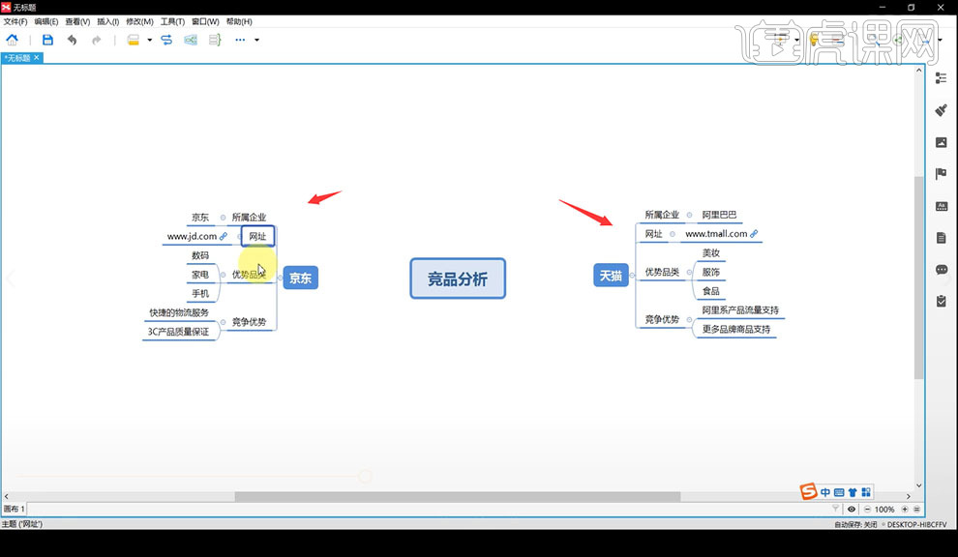Toggle the Sogou Chinese/English input mode
The image size is (958, 557).
(825, 492)
